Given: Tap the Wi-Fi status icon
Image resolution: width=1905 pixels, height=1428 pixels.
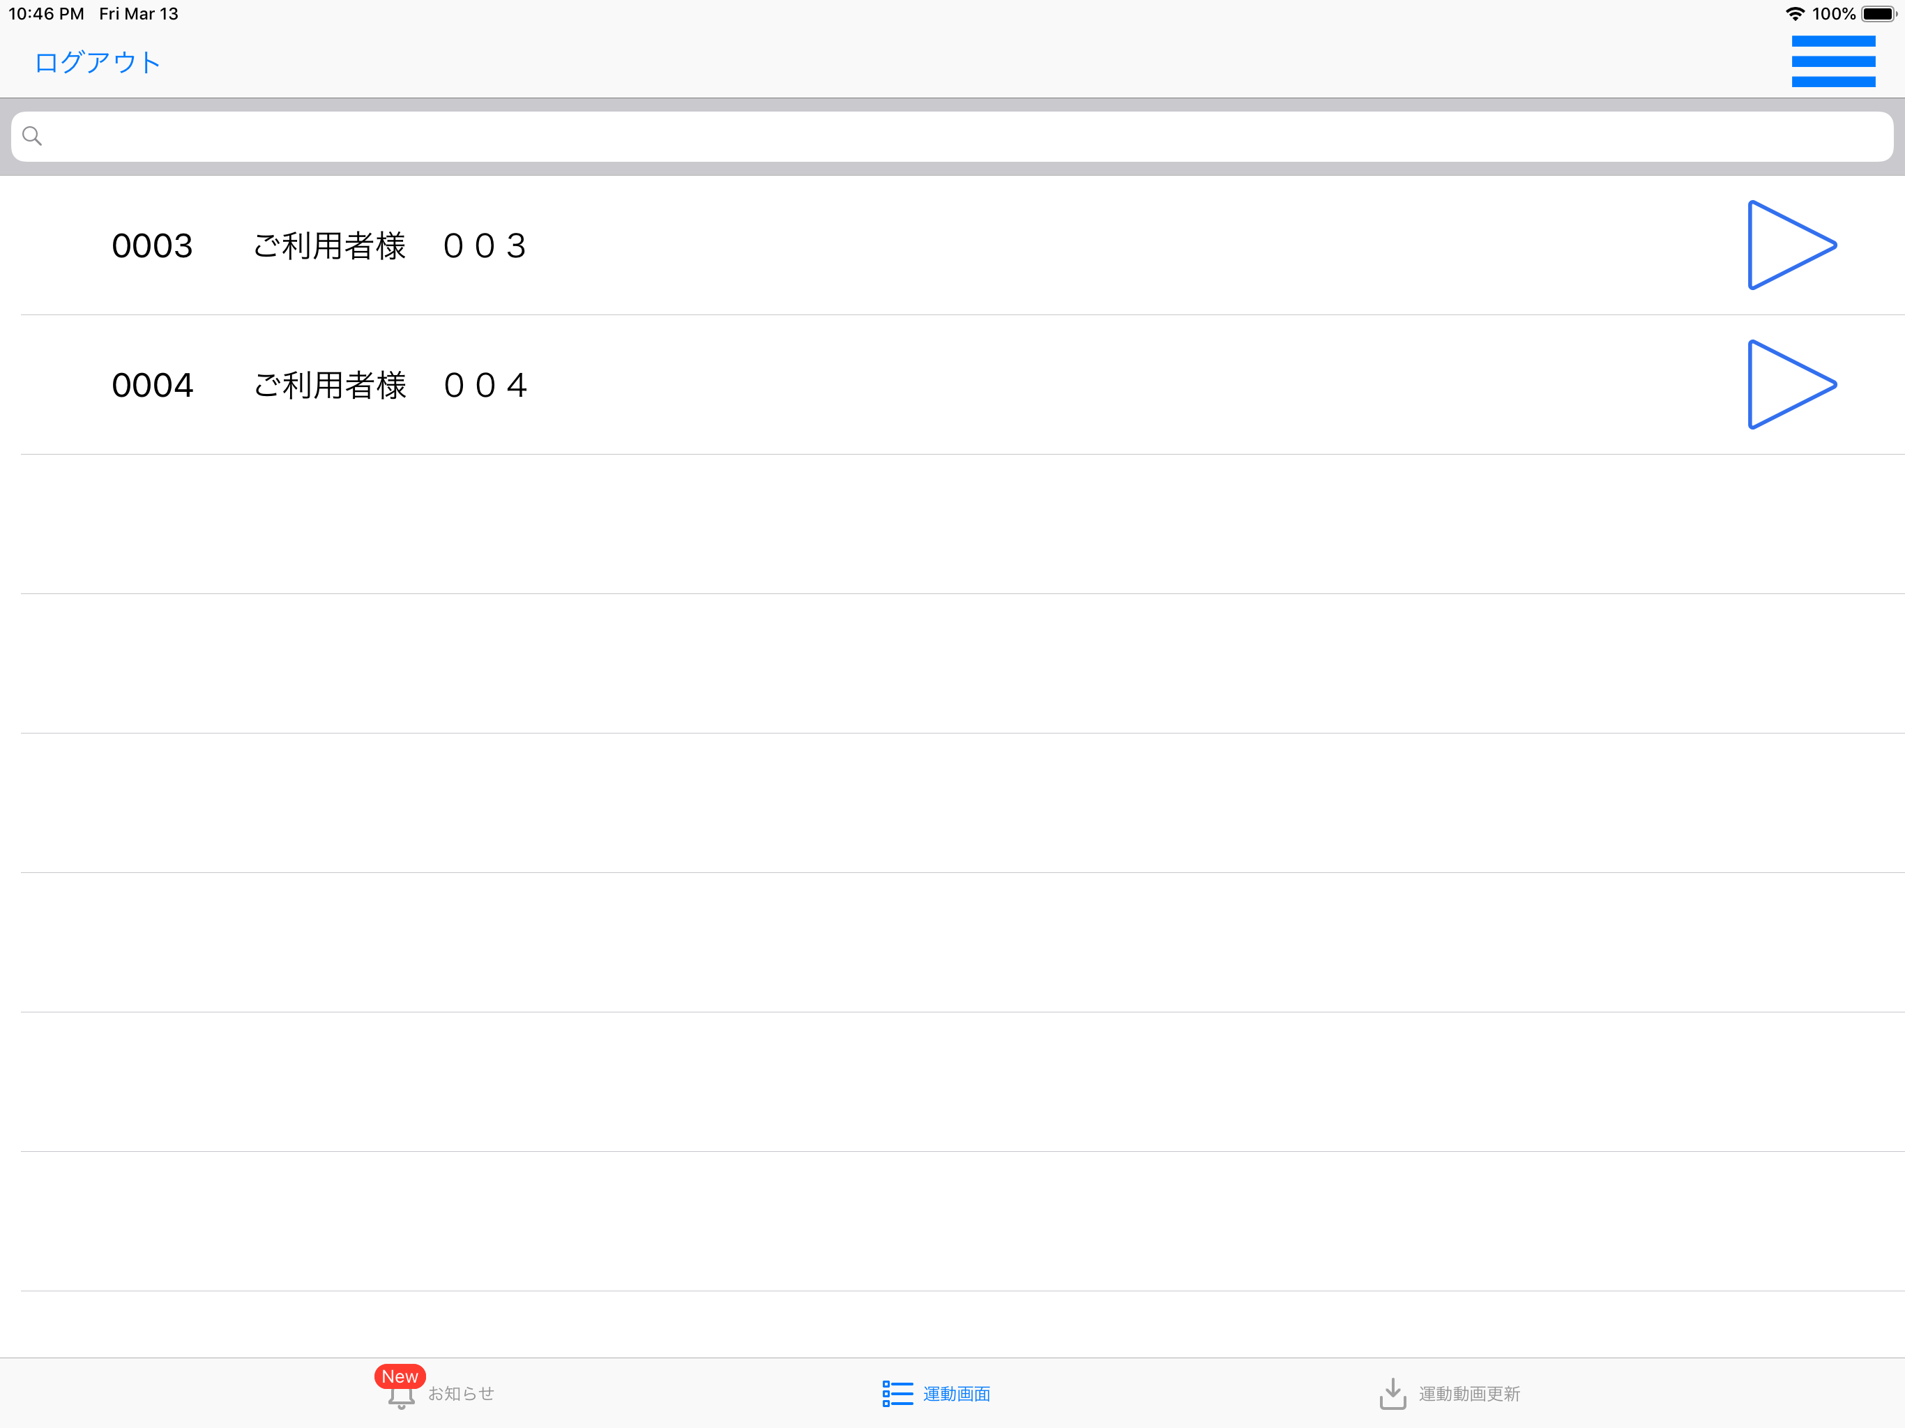Looking at the screenshot, I should (x=1795, y=14).
